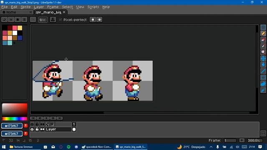Select the Zoom magnifier tool
267x150 pixels.
click(263, 52)
